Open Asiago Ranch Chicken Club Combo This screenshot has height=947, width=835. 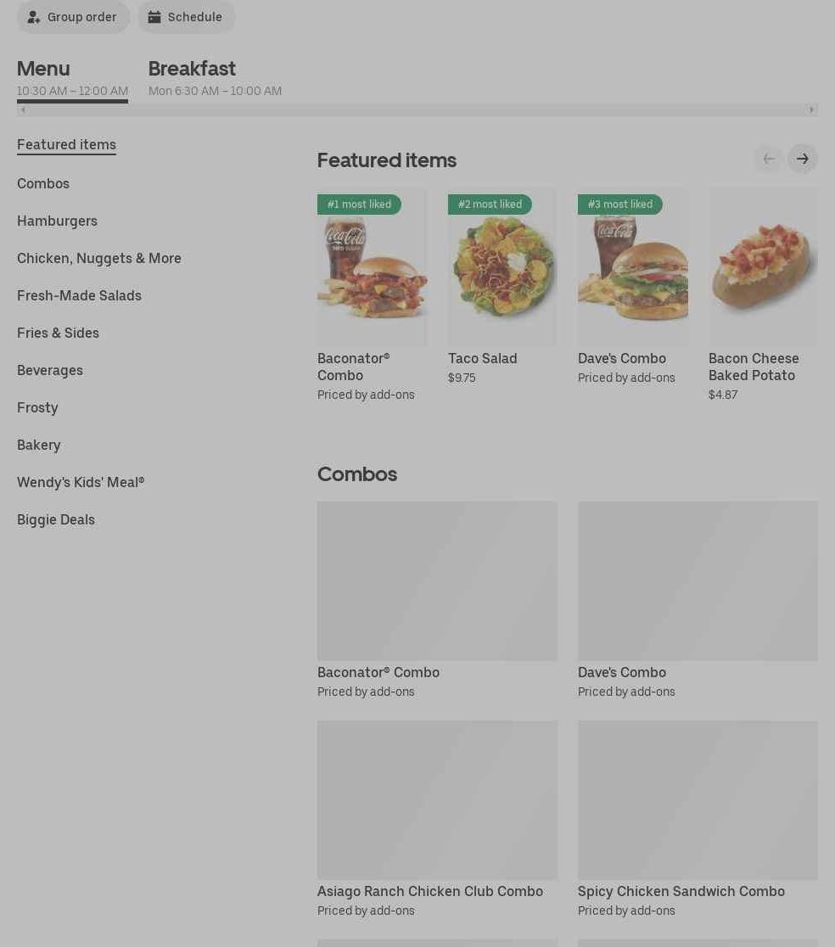coord(438,820)
